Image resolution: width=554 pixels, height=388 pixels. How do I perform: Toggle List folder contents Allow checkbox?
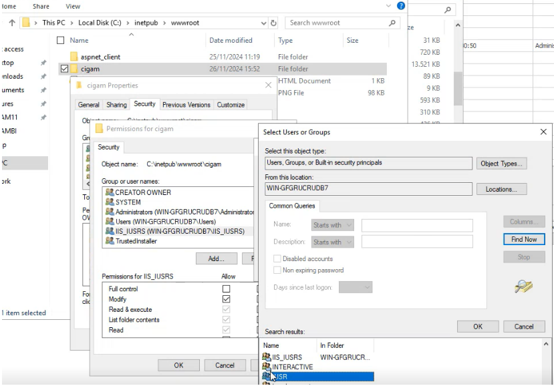(226, 319)
